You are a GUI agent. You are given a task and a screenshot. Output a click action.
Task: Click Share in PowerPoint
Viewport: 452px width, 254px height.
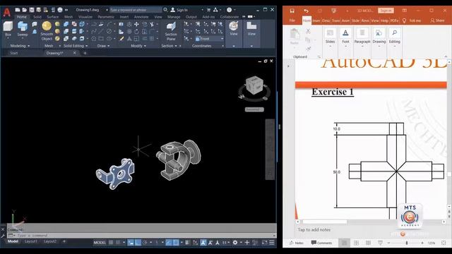[437, 20]
